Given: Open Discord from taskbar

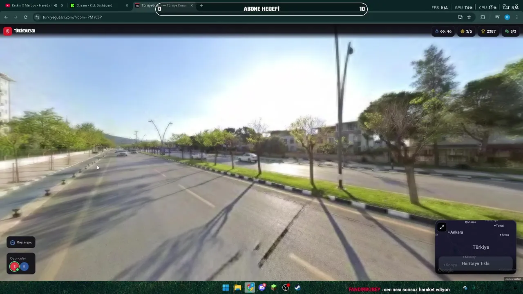Looking at the screenshot, I should tap(262, 287).
